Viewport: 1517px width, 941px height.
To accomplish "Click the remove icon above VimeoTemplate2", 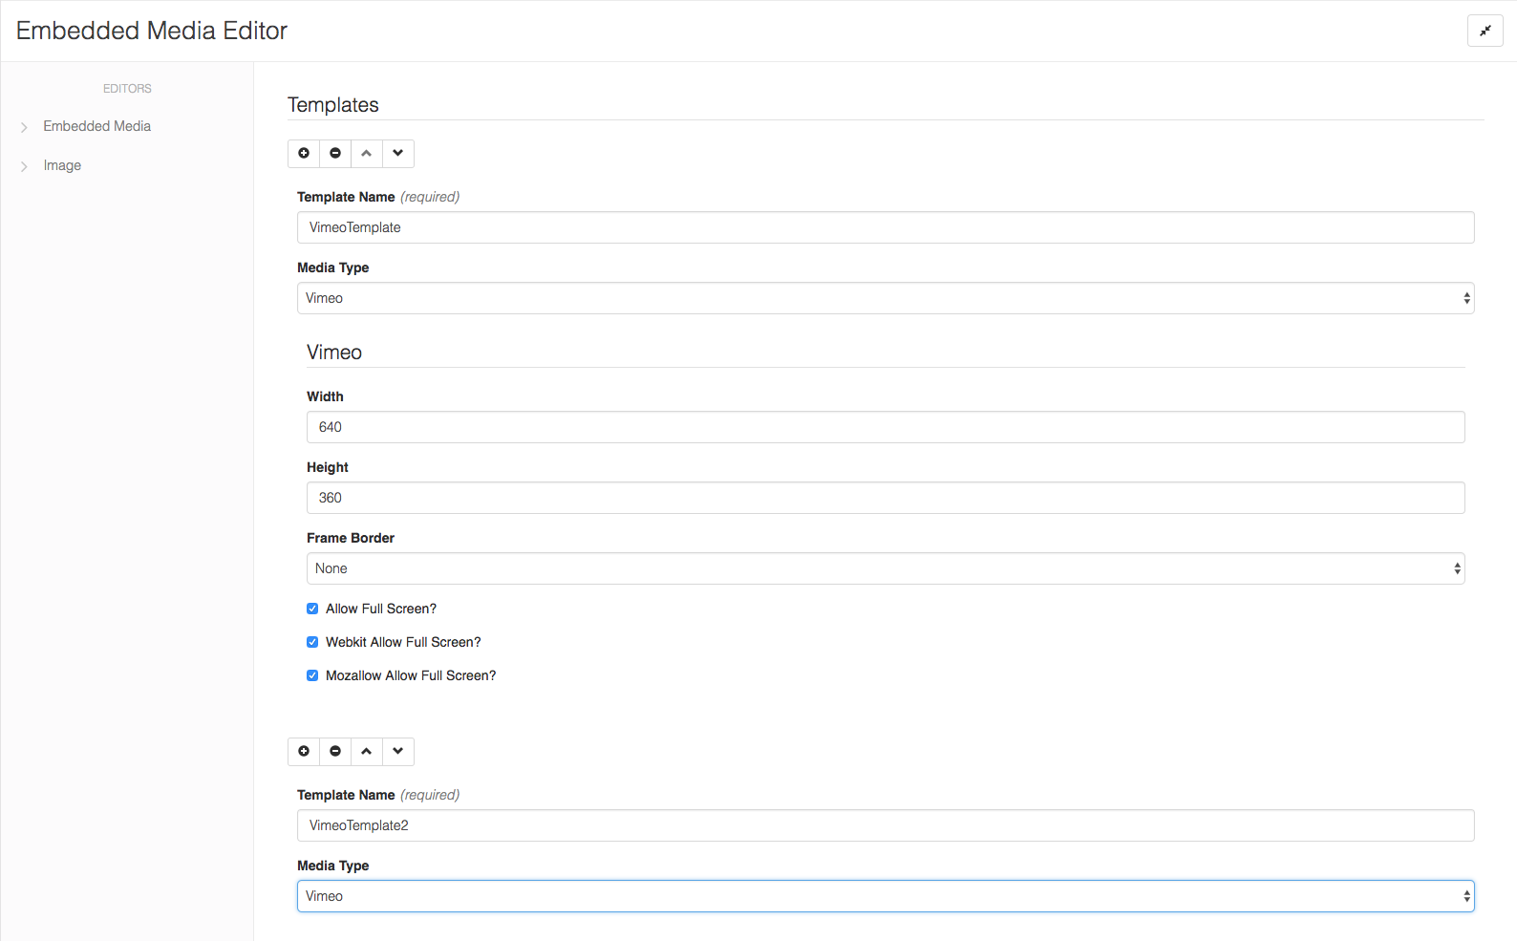I will [335, 751].
